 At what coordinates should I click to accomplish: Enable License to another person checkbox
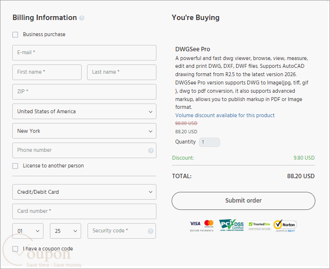point(15,166)
